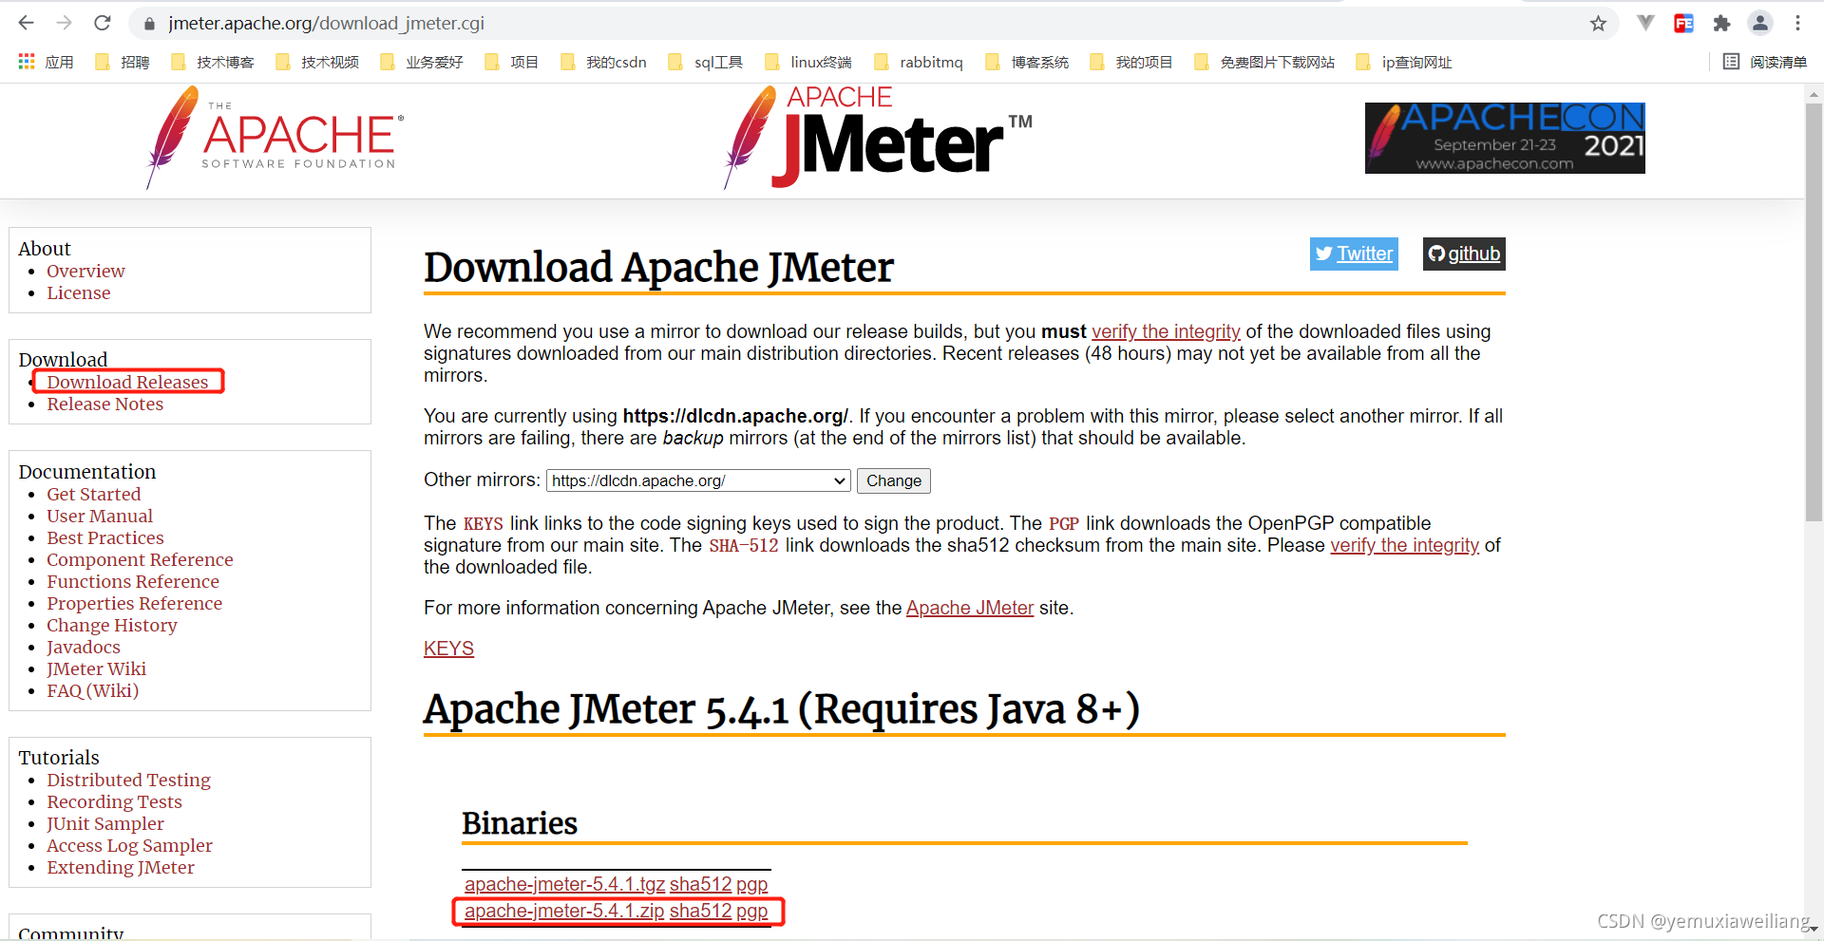
Task: Open the FAQ (Wiki) link
Action: (93, 690)
